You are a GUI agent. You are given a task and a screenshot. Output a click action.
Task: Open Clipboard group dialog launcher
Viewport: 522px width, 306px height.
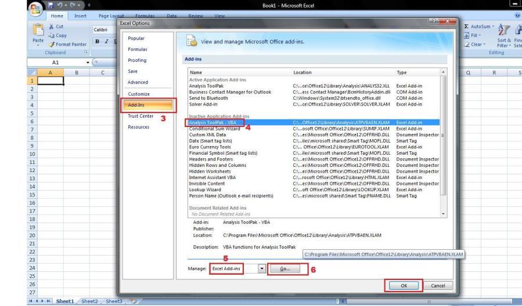(85, 53)
